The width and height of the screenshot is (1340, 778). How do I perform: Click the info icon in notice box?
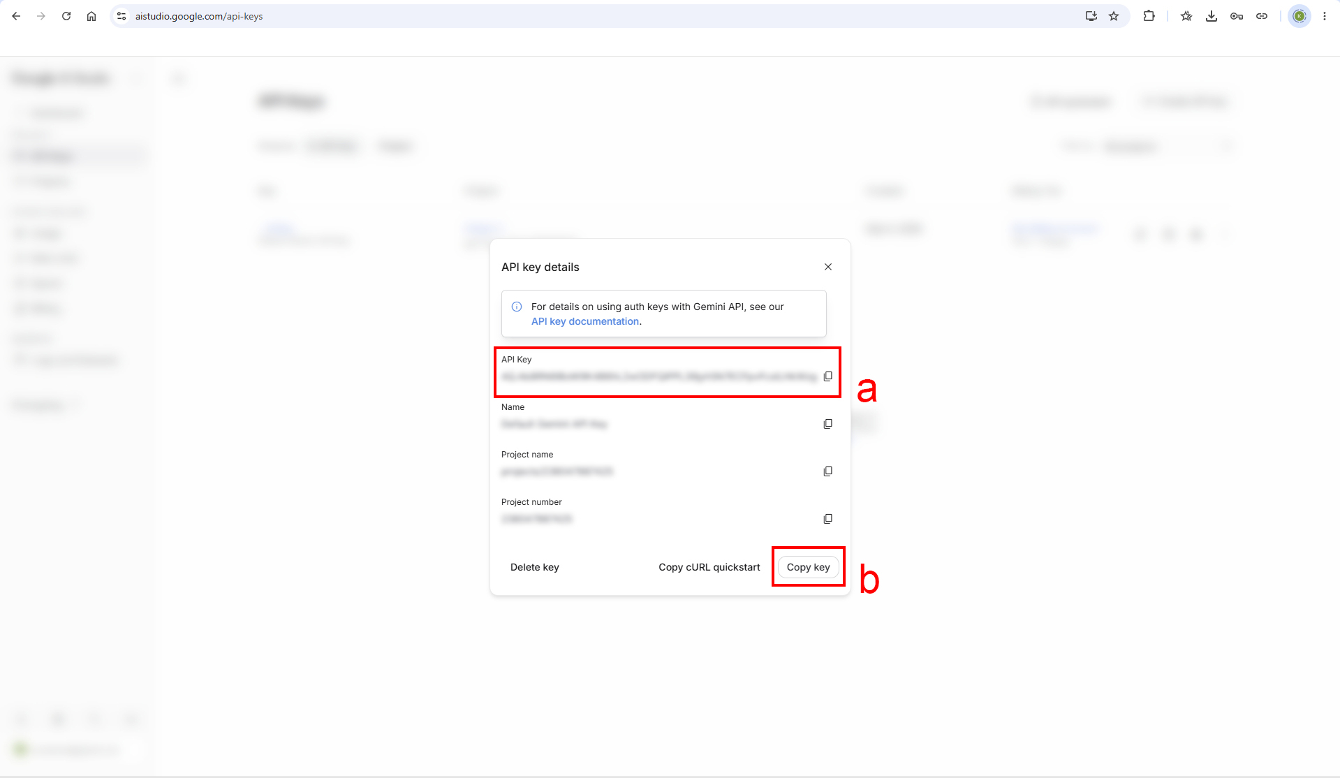pos(517,307)
